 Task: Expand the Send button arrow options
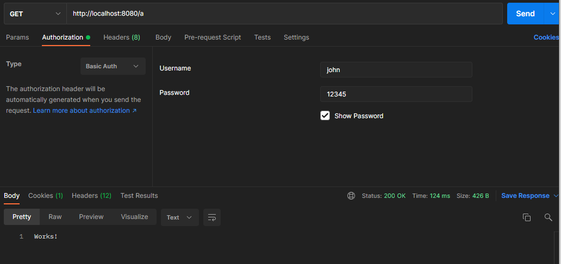pos(552,14)
